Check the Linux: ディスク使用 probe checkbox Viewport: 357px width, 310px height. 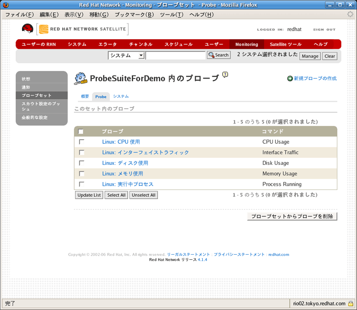point(81,163)
